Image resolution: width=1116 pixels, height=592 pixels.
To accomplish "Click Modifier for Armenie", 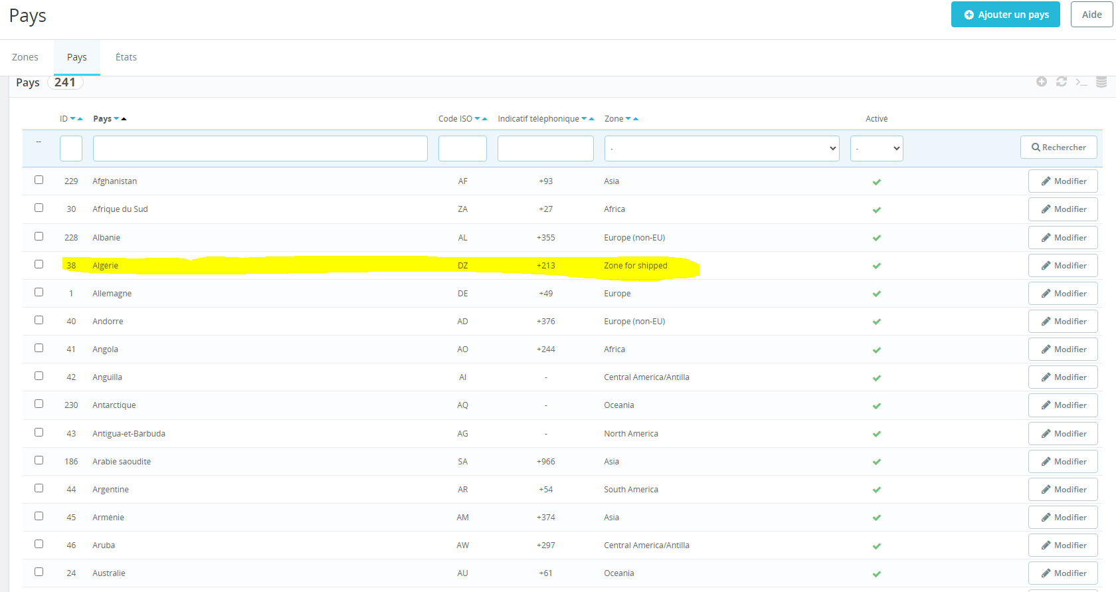I will [x=1063, y=518].
